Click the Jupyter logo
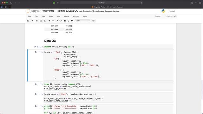The height and width of the screenshot is (114, 203). point(34,11)
